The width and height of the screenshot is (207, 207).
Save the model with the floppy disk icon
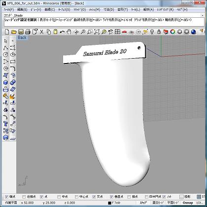tap(21, 32)
